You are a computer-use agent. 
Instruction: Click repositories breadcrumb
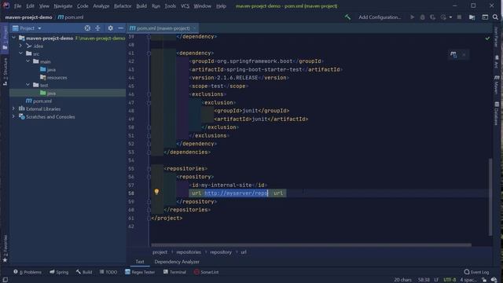point(189,252)
